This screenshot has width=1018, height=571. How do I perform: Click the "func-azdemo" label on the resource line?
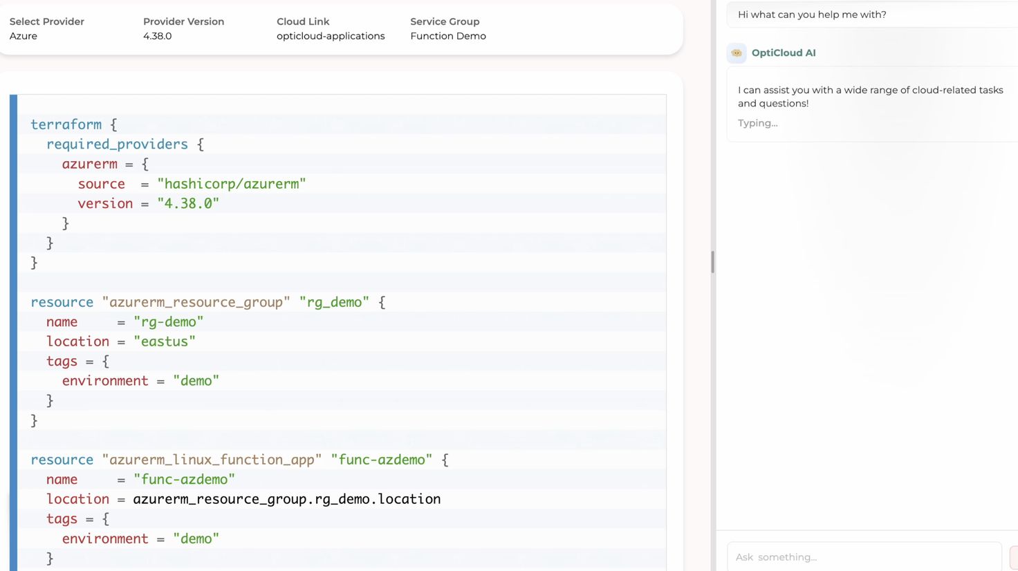[382, 460]
